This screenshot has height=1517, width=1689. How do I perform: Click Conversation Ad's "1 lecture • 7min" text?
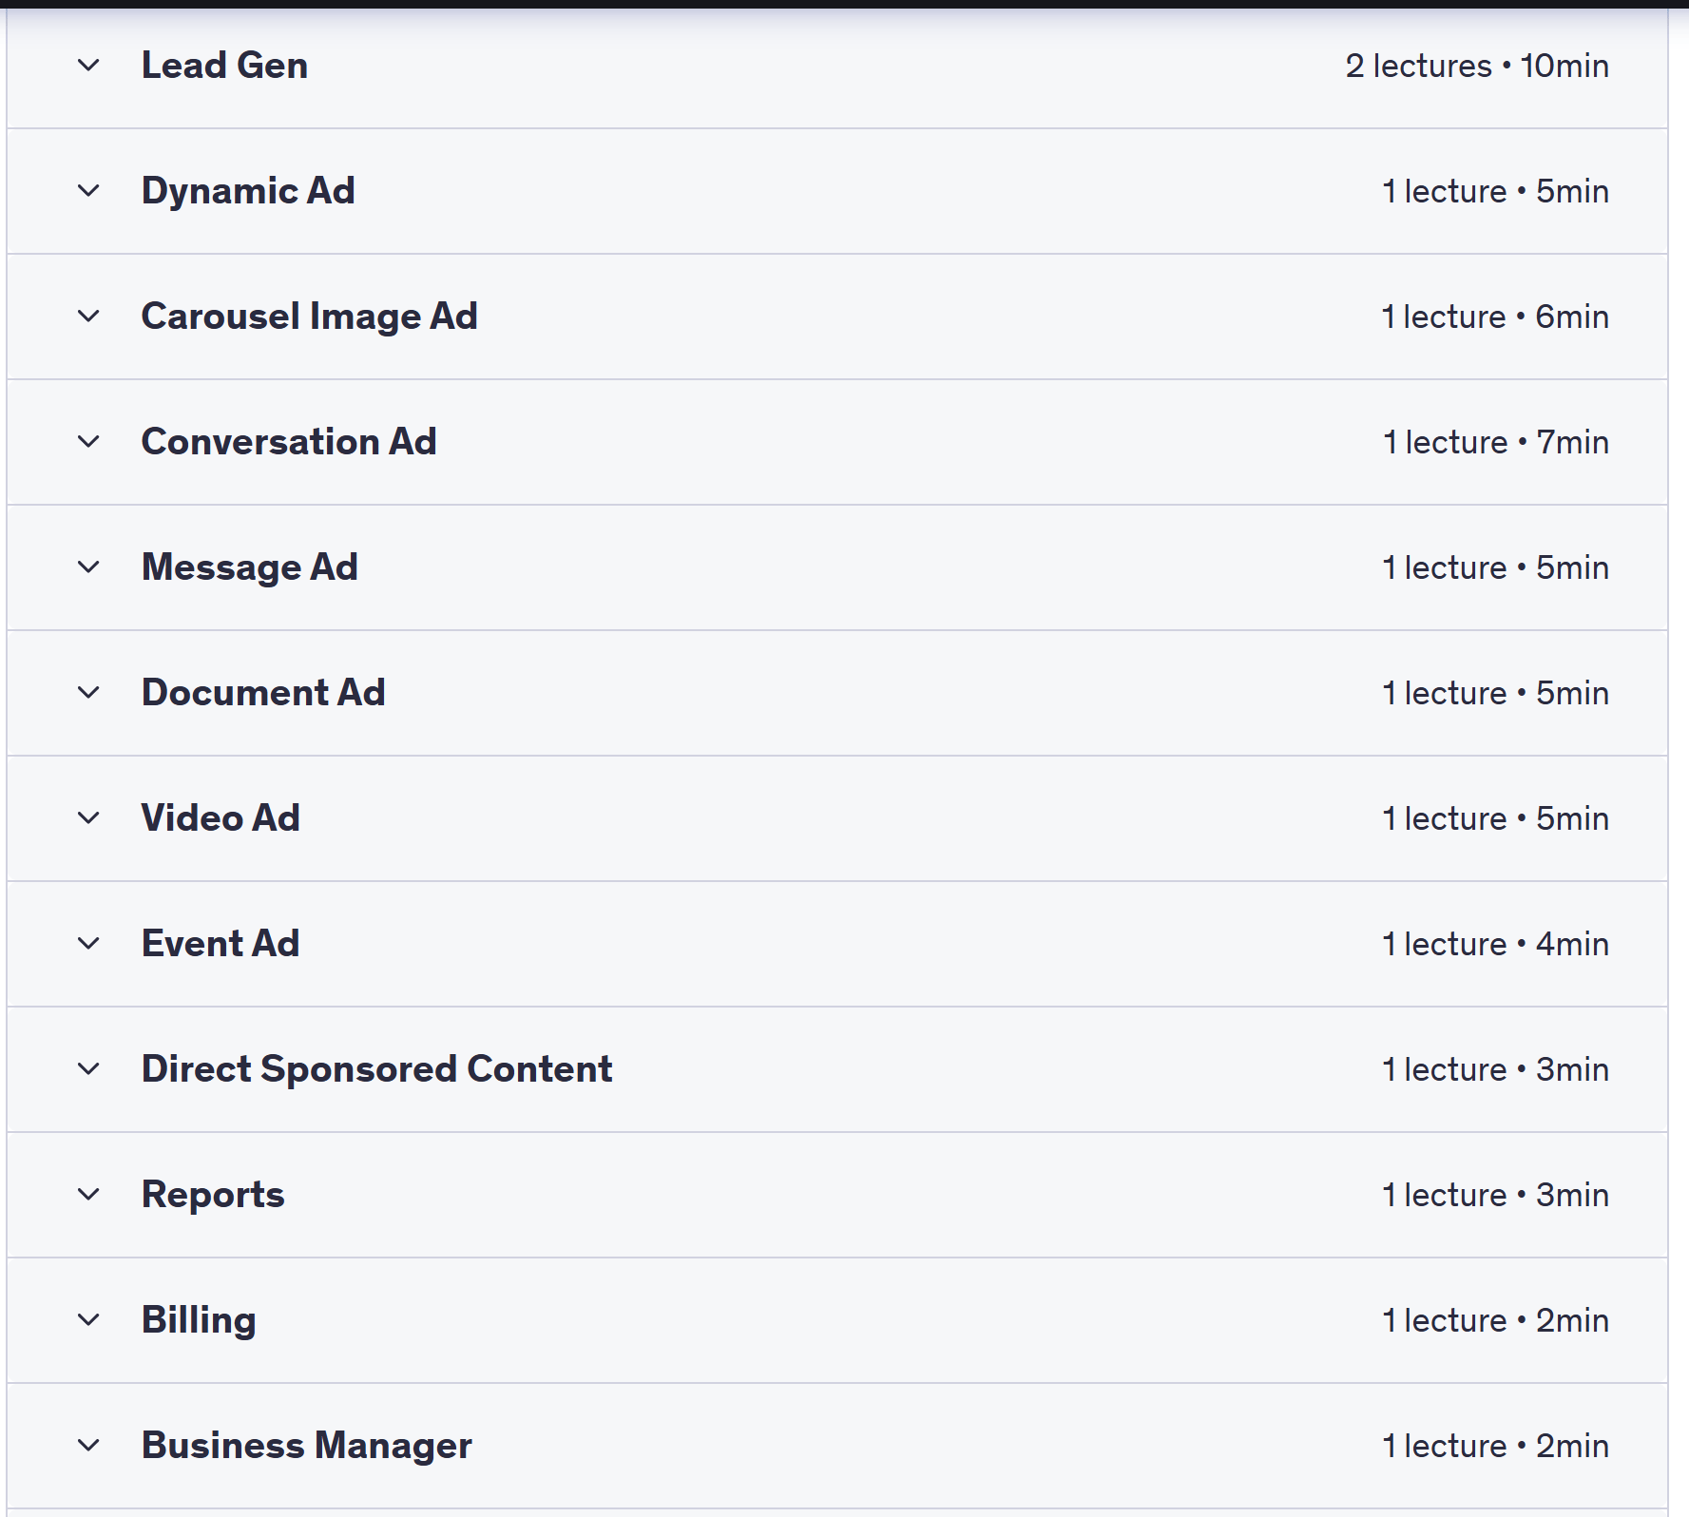click(1495, 442)
